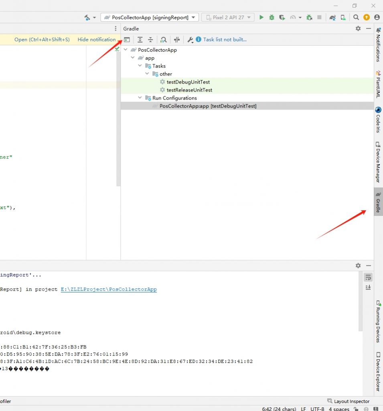Image resolution: width=383 pixels, height=411 pixels.
Task: Run app with coverage icon
Action: [x=282, y=17]
